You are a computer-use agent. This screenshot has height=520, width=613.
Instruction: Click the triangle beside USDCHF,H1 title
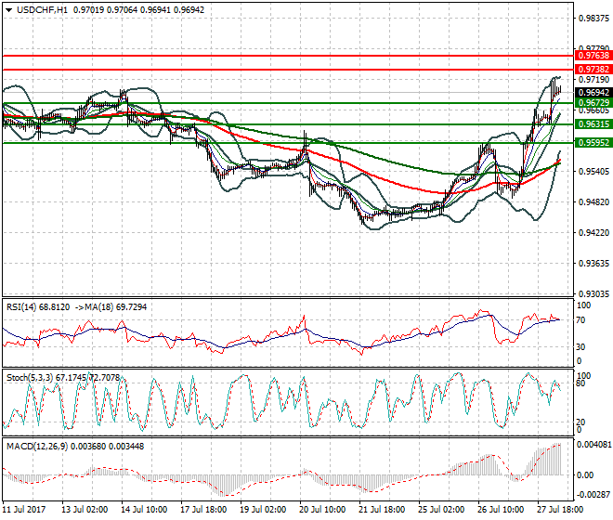click(9, 10)
